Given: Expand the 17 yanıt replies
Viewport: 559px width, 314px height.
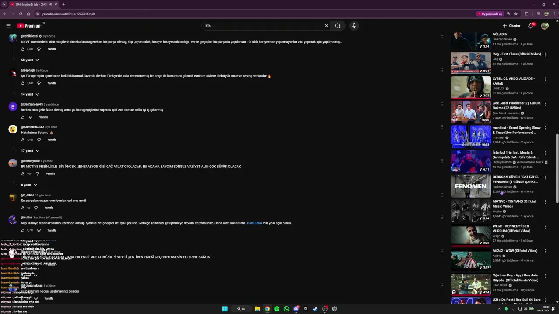Looking at the screenshot, I should pyautogui.click(x=30, y=151).
